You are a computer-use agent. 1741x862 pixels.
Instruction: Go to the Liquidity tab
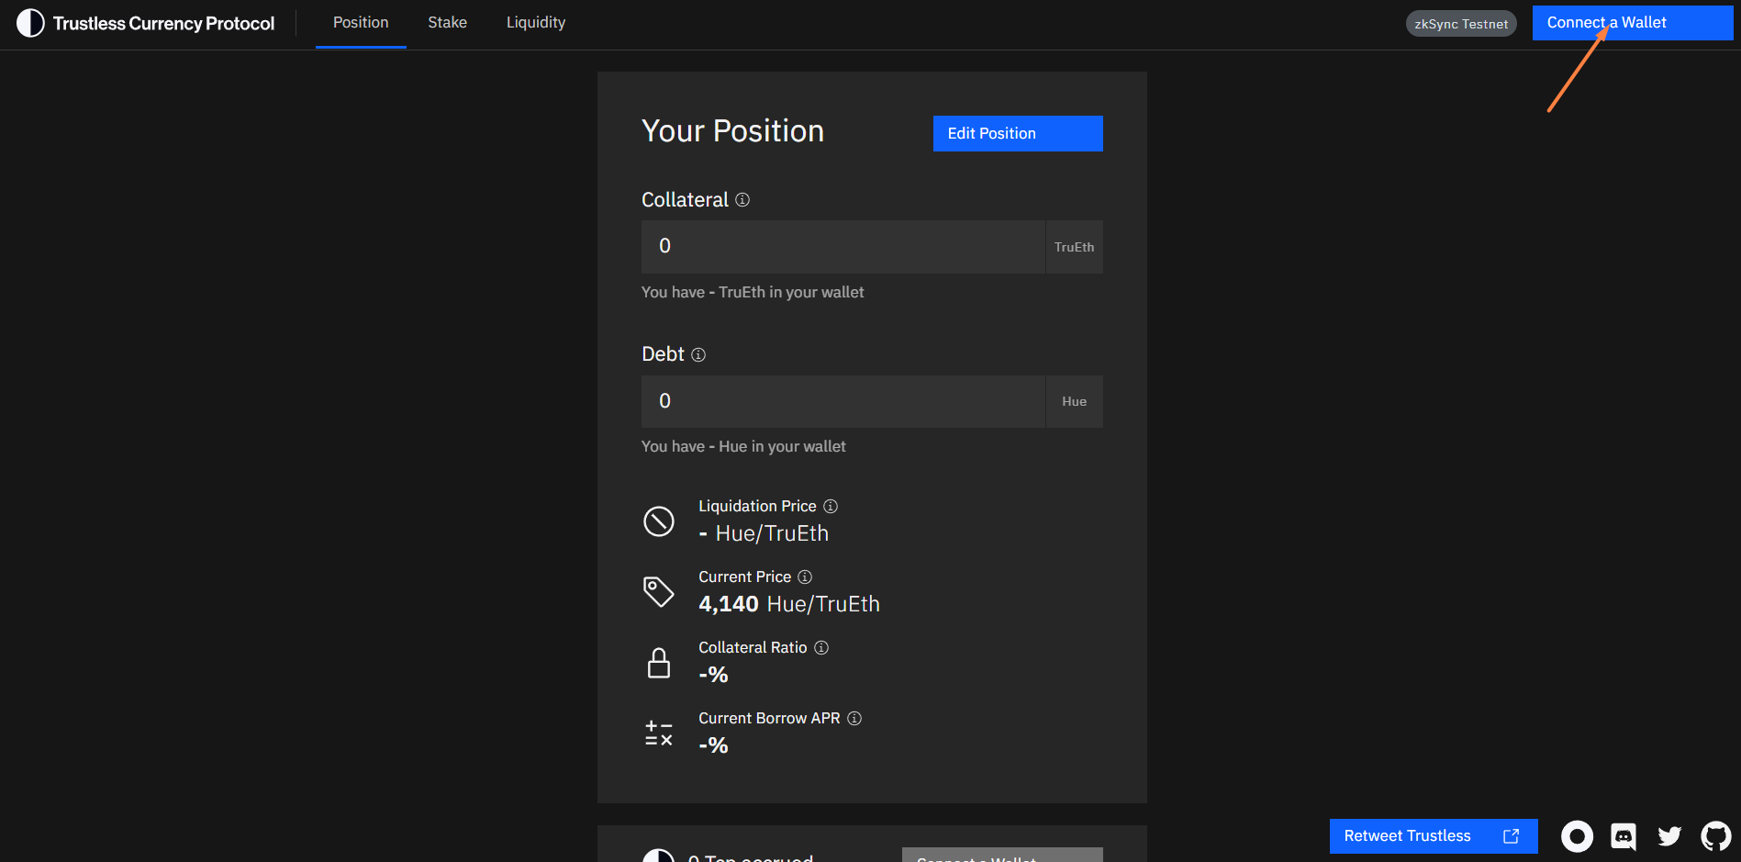[x=535, y=23]
